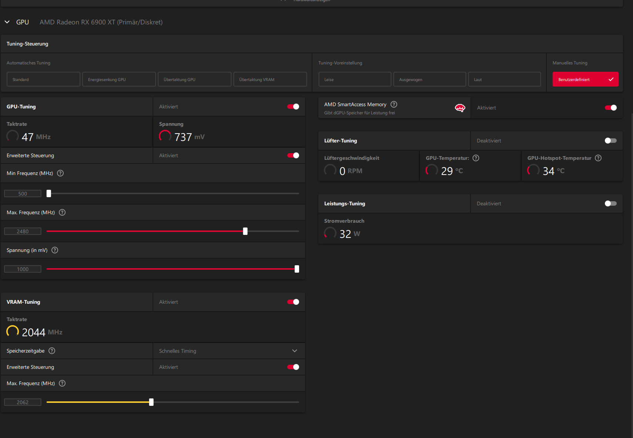Click the red SmartAccess Memory brain icon

(460, 108)
